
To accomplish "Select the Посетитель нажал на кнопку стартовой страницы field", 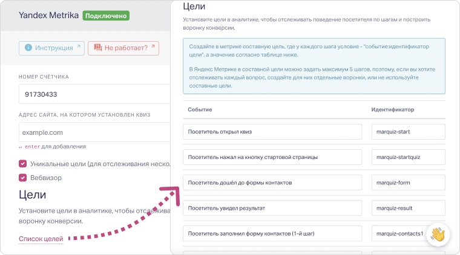I will [x=272, y=157].
